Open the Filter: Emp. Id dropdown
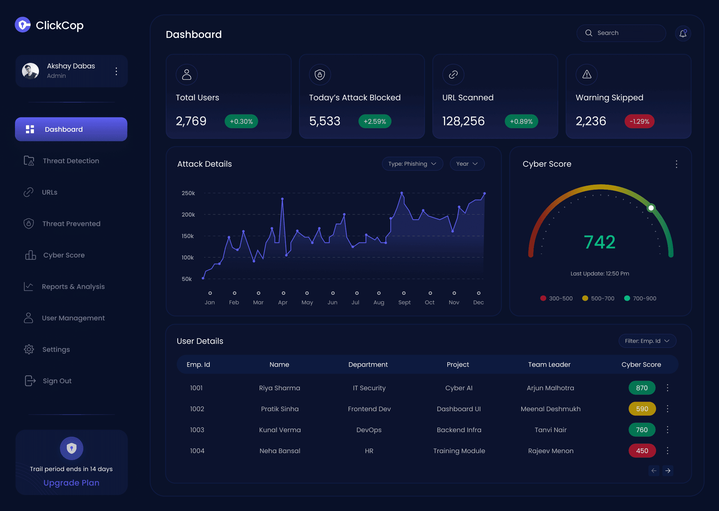Image resolution: width=719 pixels, height=511 pixels. coord(647,341)
